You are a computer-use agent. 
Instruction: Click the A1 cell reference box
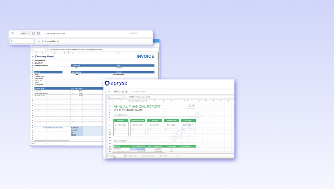[22, 41]
